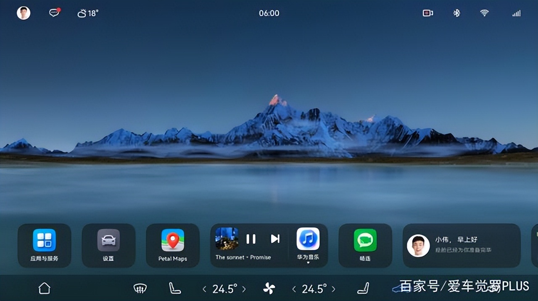Tap the song title The sonnet - Promise
The width and height of the screenshot is (538, 301).
[243, 257]
